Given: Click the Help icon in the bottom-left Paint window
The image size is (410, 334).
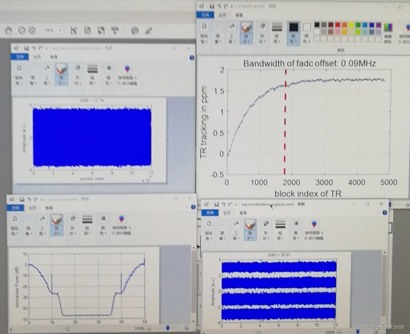Looking at the screenshot, I should pos(193,207).
